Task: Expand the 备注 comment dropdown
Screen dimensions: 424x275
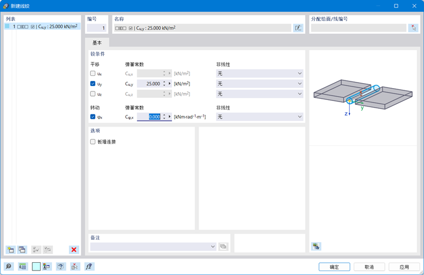Action: (x=213, y=247)
